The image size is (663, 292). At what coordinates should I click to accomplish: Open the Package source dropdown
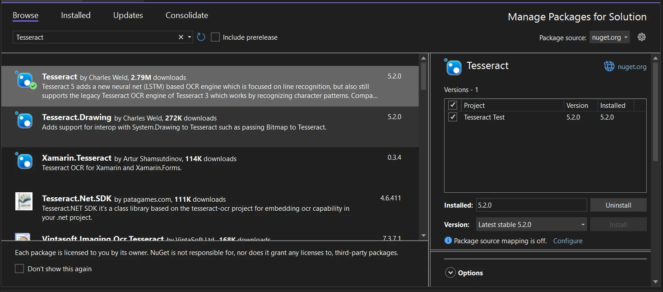tap(610, 37)
